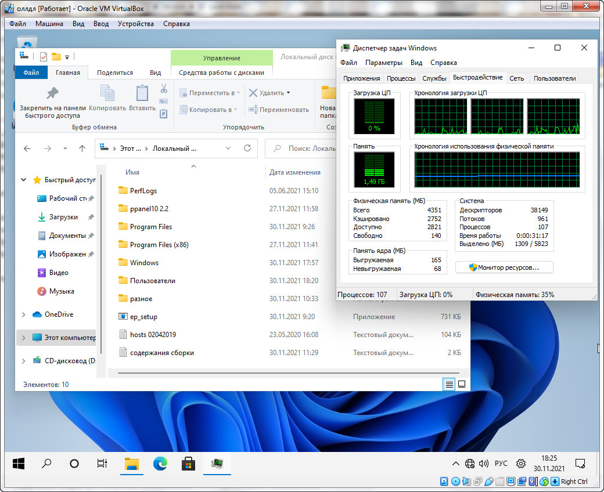Switch Explorer to details view icon
This screenshot has width=604, height=492.
(449, 384)
